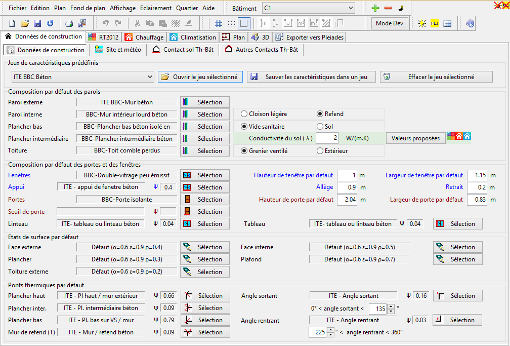Click the sun icon in the toolbar
The image size is (510, 346).
pos(422,23)
